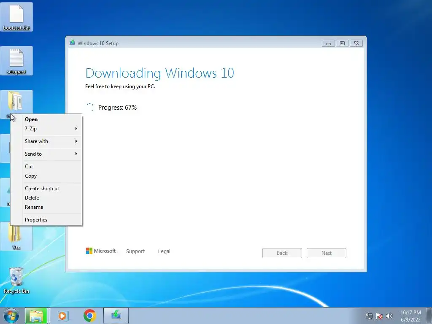Launch Windows Media Player from the taskbar
Image resolution: width=432 pixels, height=324 pixels.
(62, 316)
